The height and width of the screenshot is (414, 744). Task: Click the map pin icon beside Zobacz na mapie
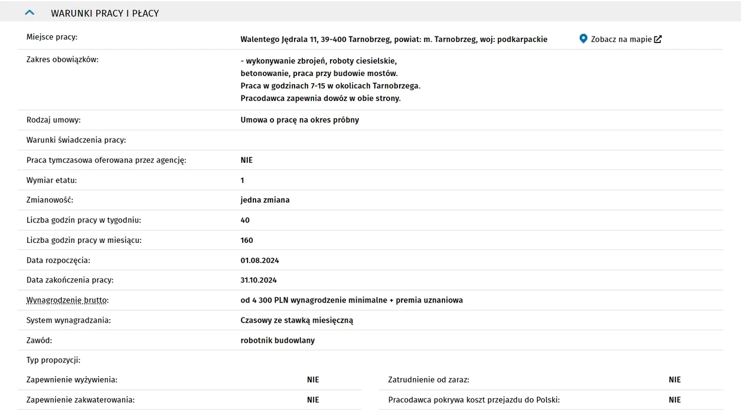click(583, 39)
